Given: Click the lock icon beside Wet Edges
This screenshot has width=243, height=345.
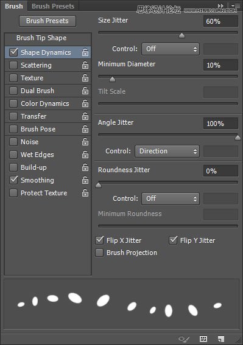Looking at the screenshot, I should pyautogui.click(x=85, y=155).
